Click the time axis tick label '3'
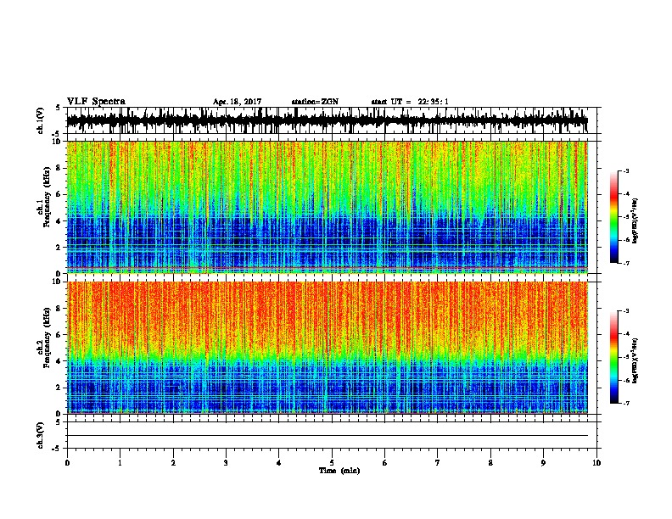Screen dimensions: 672x519 tap(226, 463)
